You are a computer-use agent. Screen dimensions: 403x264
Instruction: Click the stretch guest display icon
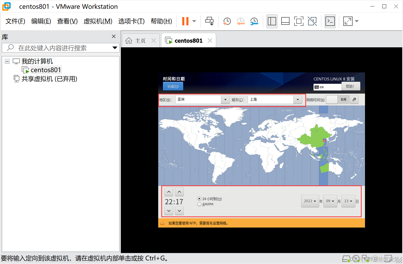pos(348,21)
